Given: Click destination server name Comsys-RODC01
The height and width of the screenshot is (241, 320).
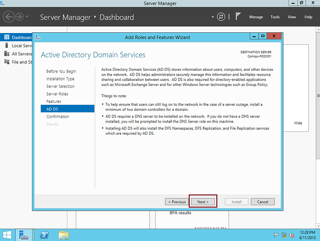Looking at the screenshot, I should [259, 56].
